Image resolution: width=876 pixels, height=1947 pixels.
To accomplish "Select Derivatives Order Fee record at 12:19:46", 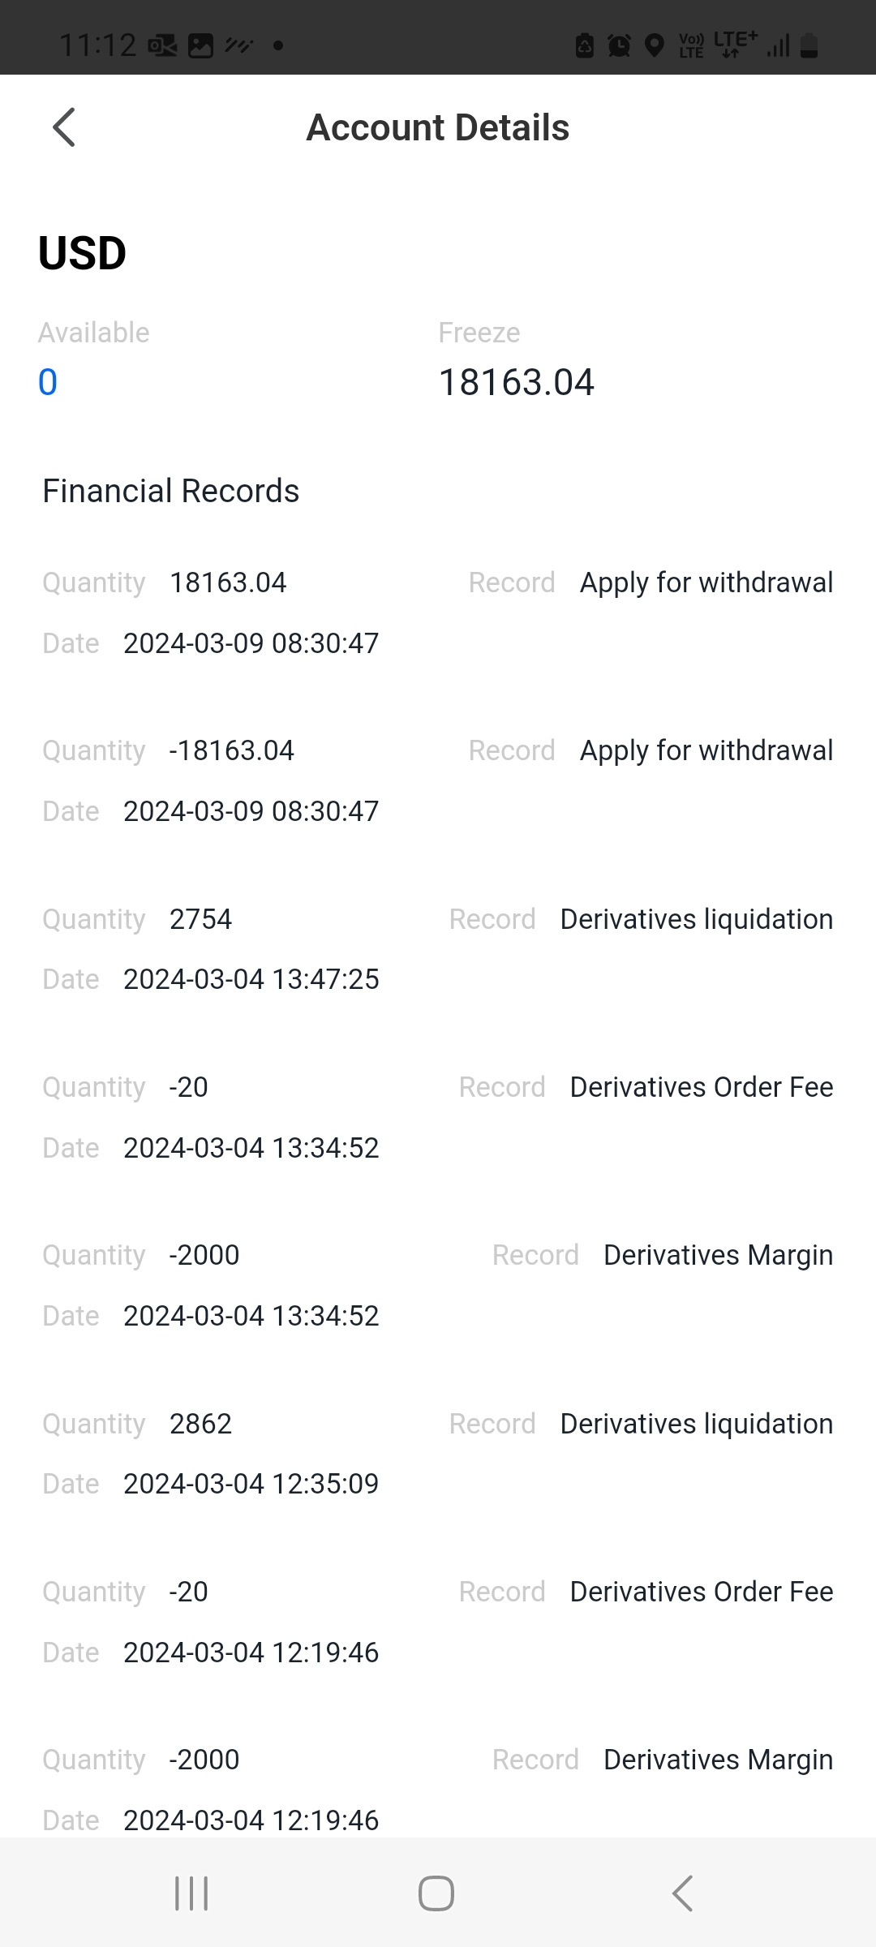I will point(438,1622).
